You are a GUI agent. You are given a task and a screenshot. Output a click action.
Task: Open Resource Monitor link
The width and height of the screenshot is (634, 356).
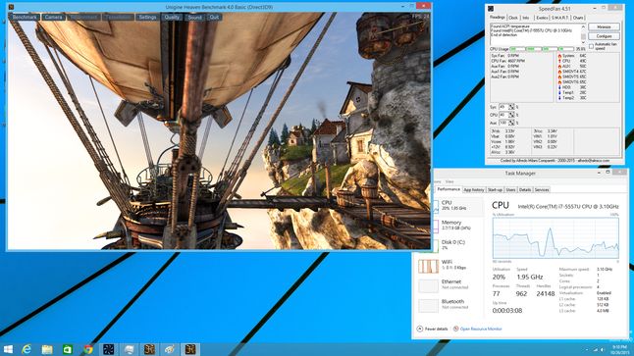coord(481,329)
